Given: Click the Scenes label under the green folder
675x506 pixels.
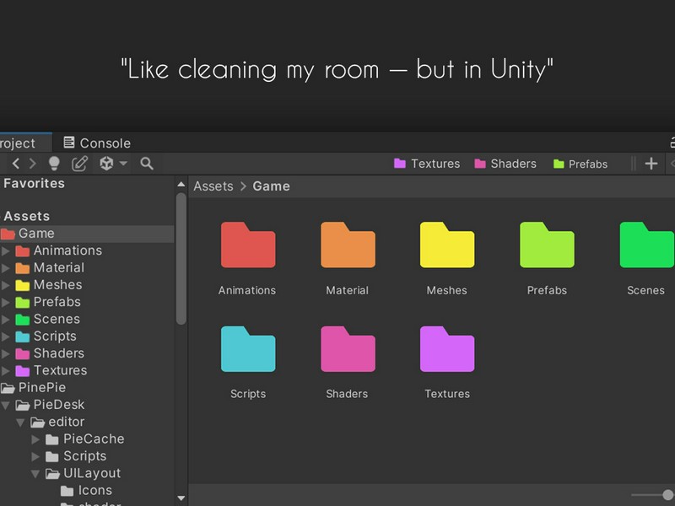Looking at the screenshot, I should pos(645,290).
